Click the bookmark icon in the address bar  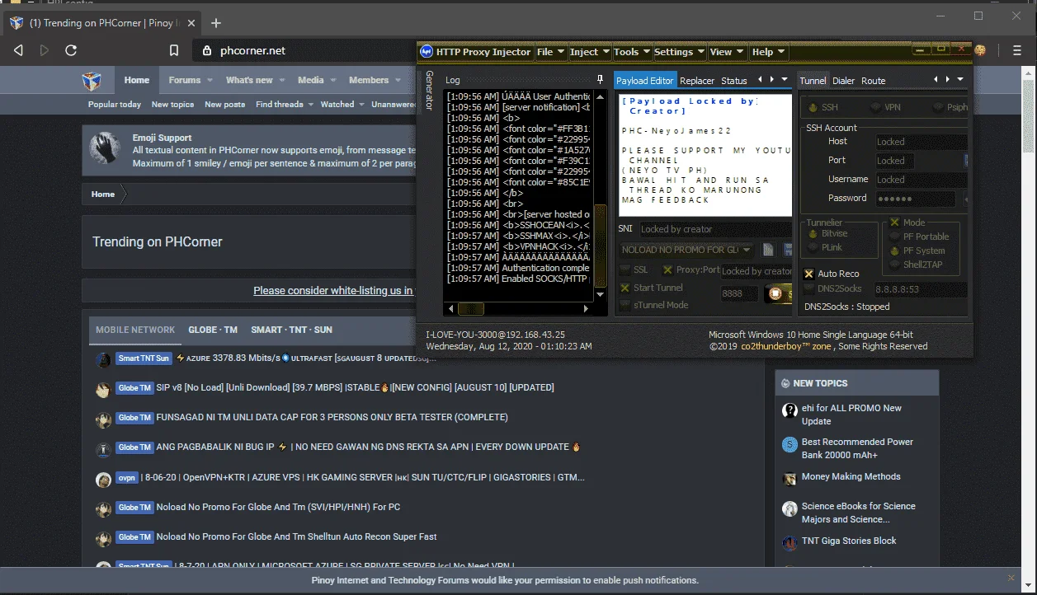coord(174,50)
